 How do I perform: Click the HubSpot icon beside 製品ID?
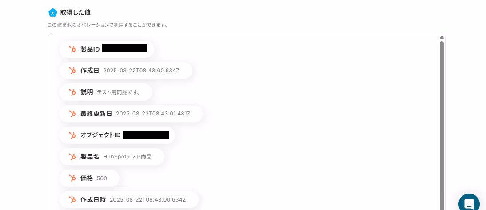click(x=72, y=49)
